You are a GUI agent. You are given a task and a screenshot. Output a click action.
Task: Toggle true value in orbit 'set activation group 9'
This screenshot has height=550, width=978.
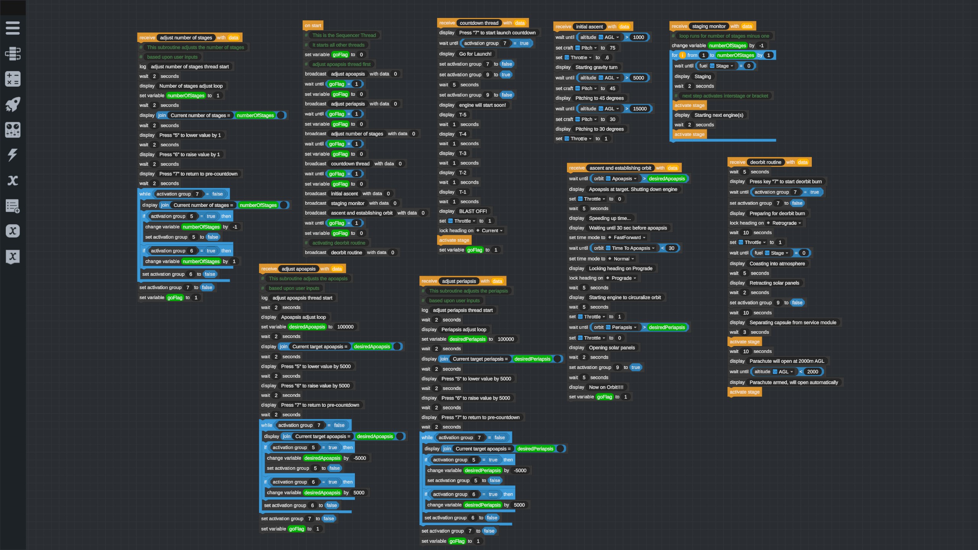pyautogui.click(x=635, y=367)
